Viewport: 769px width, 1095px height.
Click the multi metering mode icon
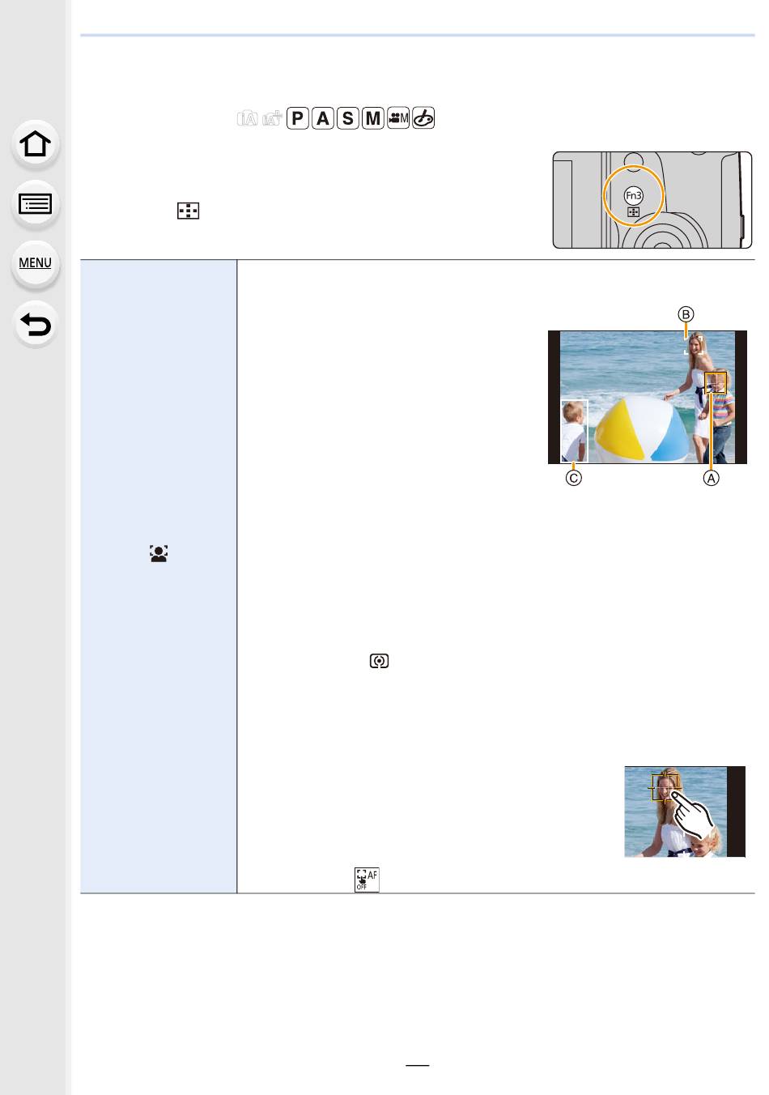[379, 661]
